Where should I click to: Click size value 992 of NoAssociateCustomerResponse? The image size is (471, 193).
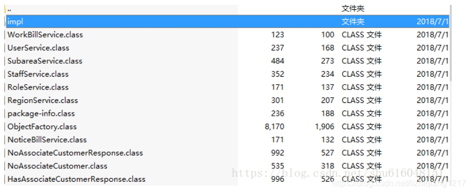277,153
